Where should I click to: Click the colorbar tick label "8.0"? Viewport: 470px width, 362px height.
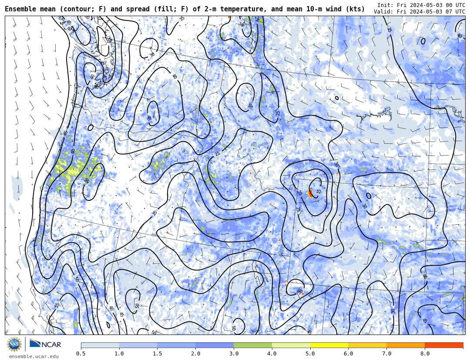(425, 354)
